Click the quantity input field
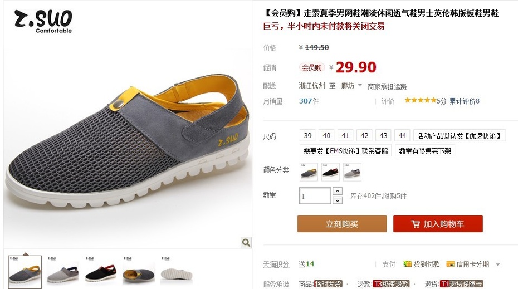 tap(315, 196)
